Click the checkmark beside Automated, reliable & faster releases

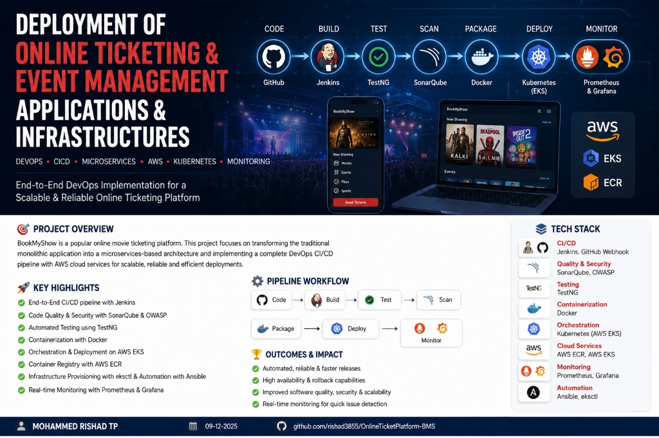point(255,369)
